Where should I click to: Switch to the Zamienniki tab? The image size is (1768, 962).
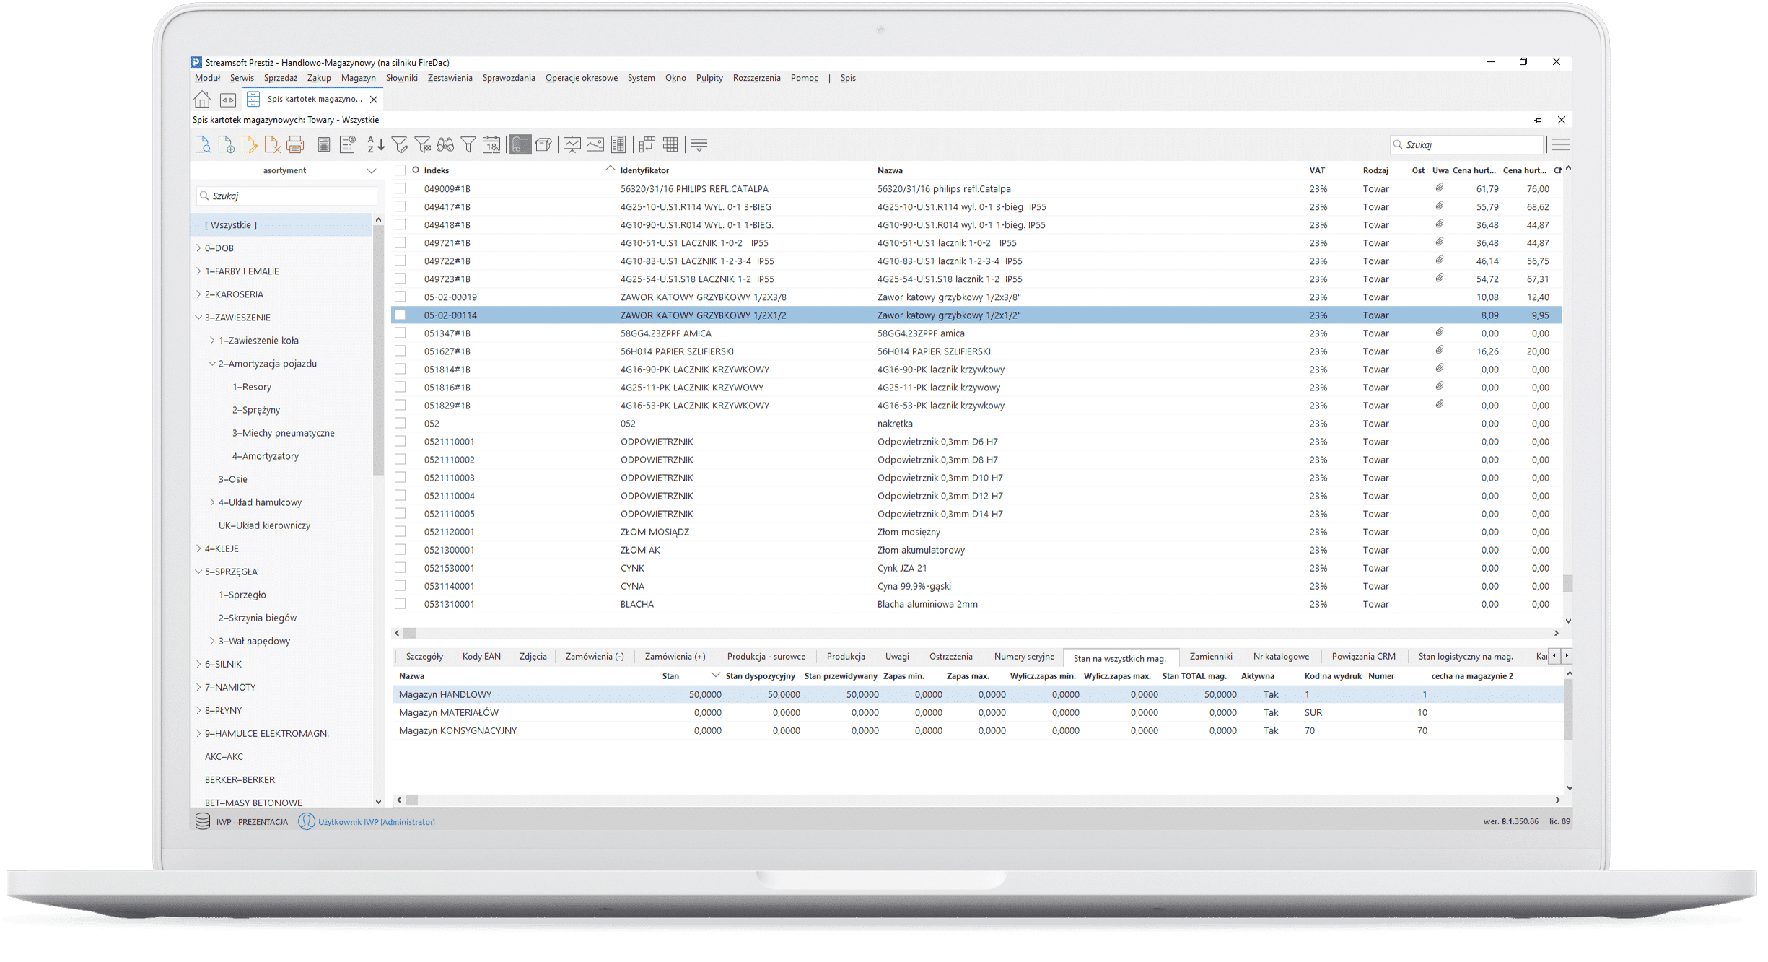(x=1211, y=656)
